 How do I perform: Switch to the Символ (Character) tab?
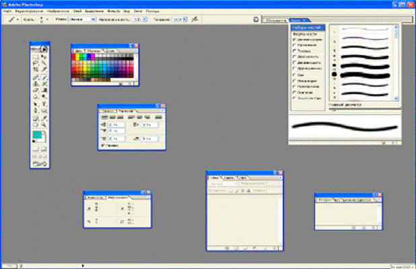coord(108,111)
